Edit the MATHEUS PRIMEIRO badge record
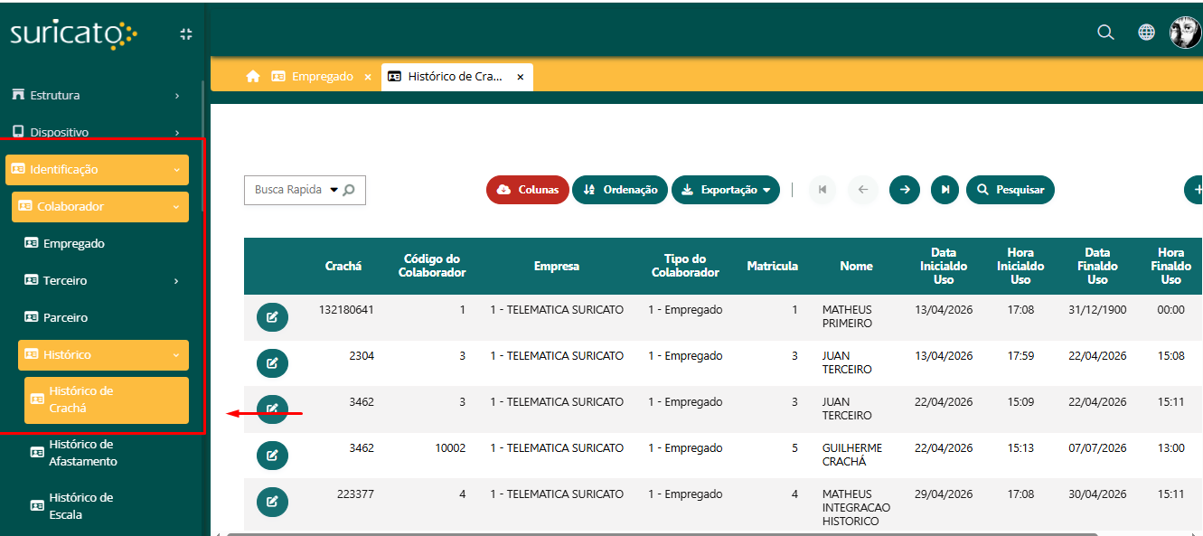The image size is (1203, 536). [x=272, y=317]
